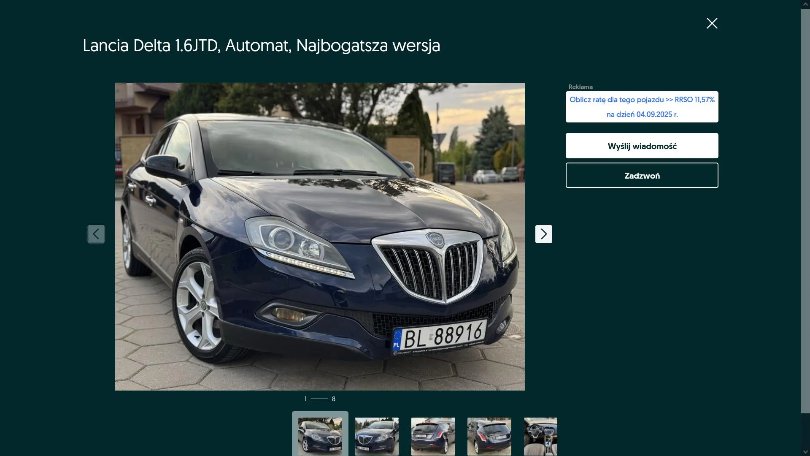
Task: Go to the previous car photo
Action: pyautogui.click(x=96, y=234)
